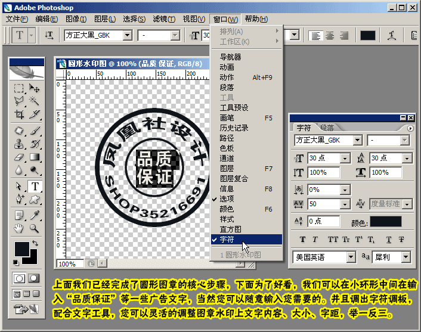Open Character panel flyout menu arrow

pos(410,128)
